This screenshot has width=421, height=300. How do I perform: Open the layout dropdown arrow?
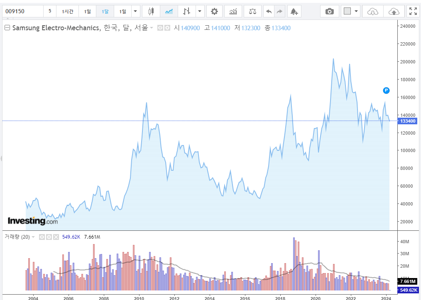coord(356,11)
